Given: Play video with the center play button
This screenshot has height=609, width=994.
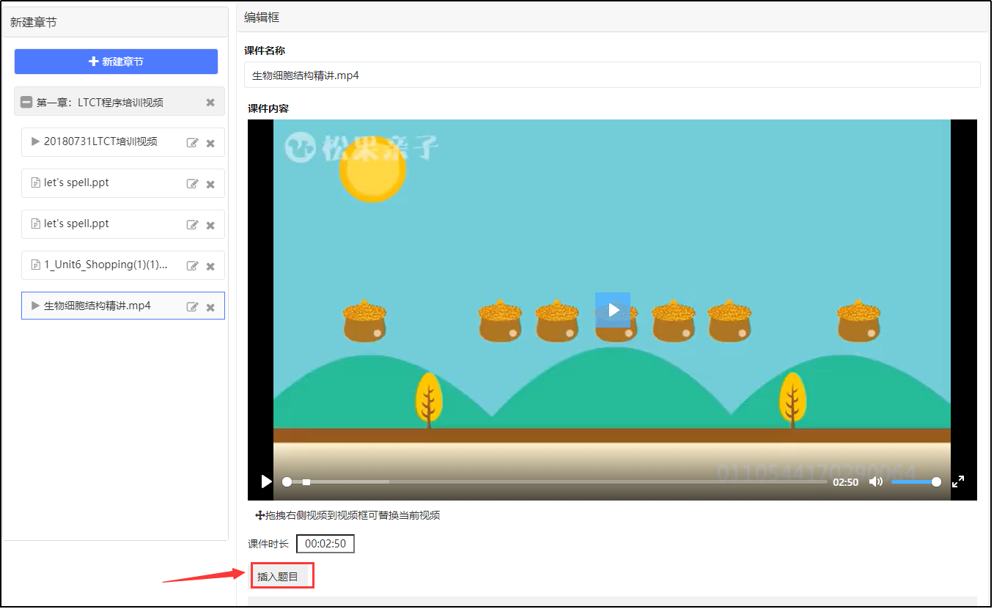Looking at the screenshot, I should pyautogui.click(x=613, y=310).
